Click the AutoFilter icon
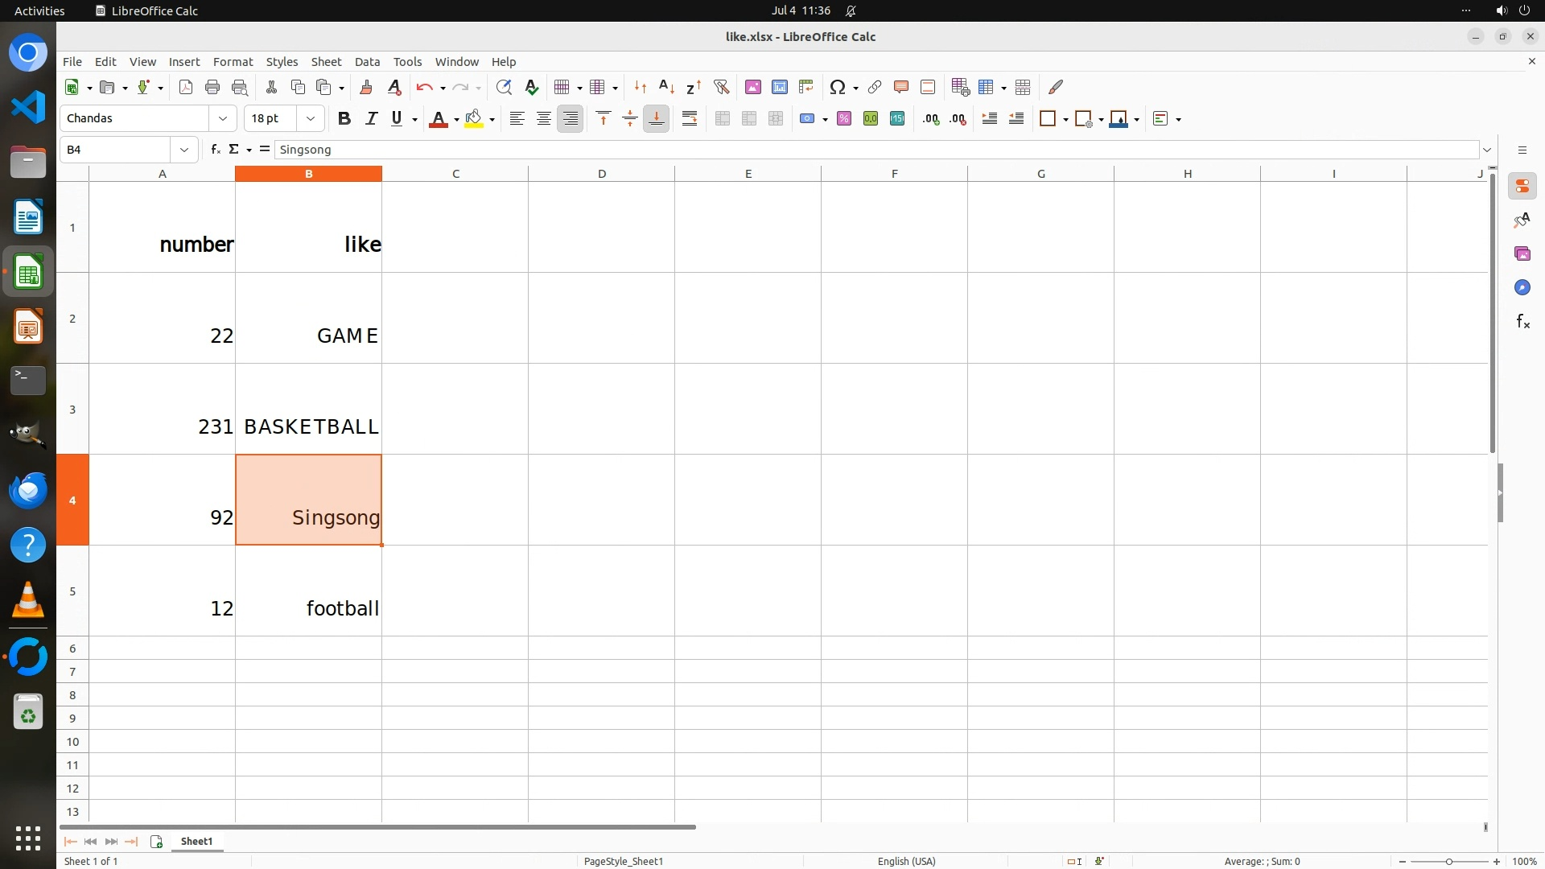This screenshot has width=1545, height=869. point(721,87)
